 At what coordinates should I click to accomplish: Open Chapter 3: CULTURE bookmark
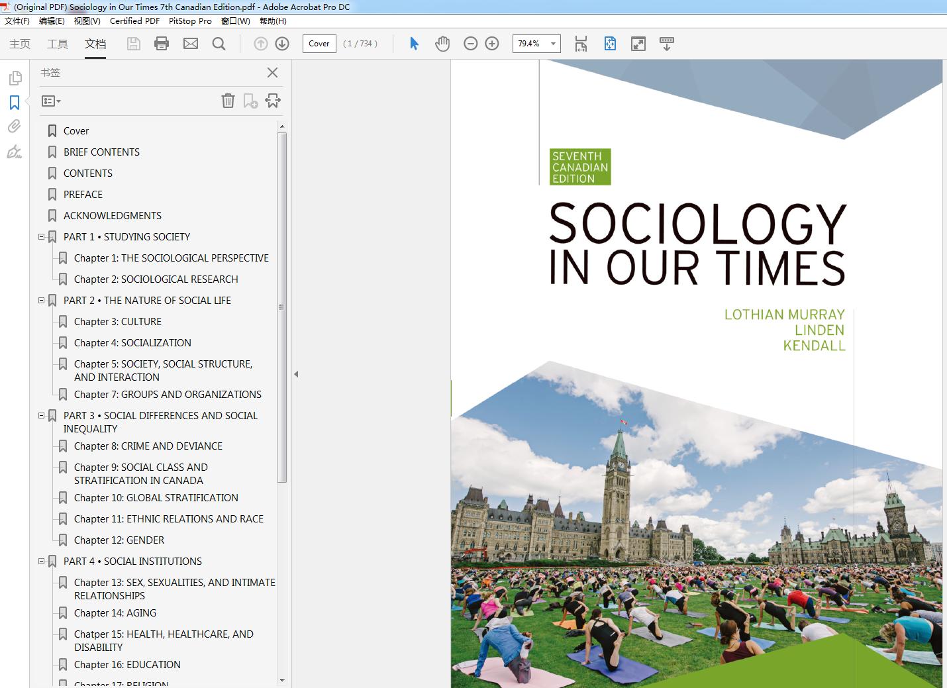click(x=118, y=322)
